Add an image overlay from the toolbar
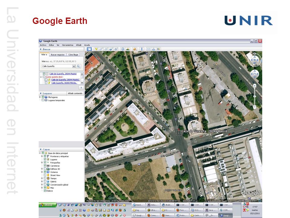This screenshot has width=290, height=218. tap(111, 49)
